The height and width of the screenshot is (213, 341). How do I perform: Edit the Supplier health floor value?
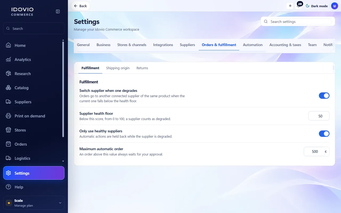point(319,116)
